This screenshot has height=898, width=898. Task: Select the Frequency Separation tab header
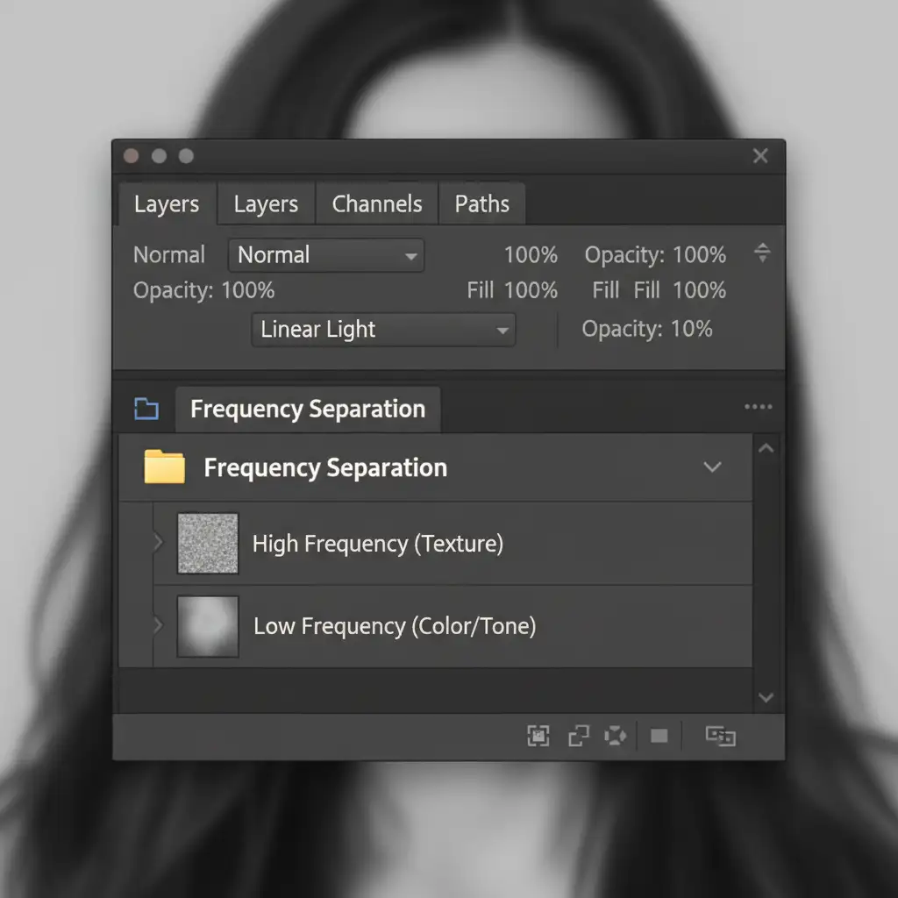[308, 410]
